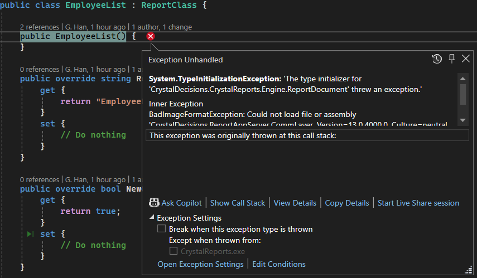Viewport: 477px width, 278px height.
Task: Click Show Call Stack link
Action: point(238,203)
